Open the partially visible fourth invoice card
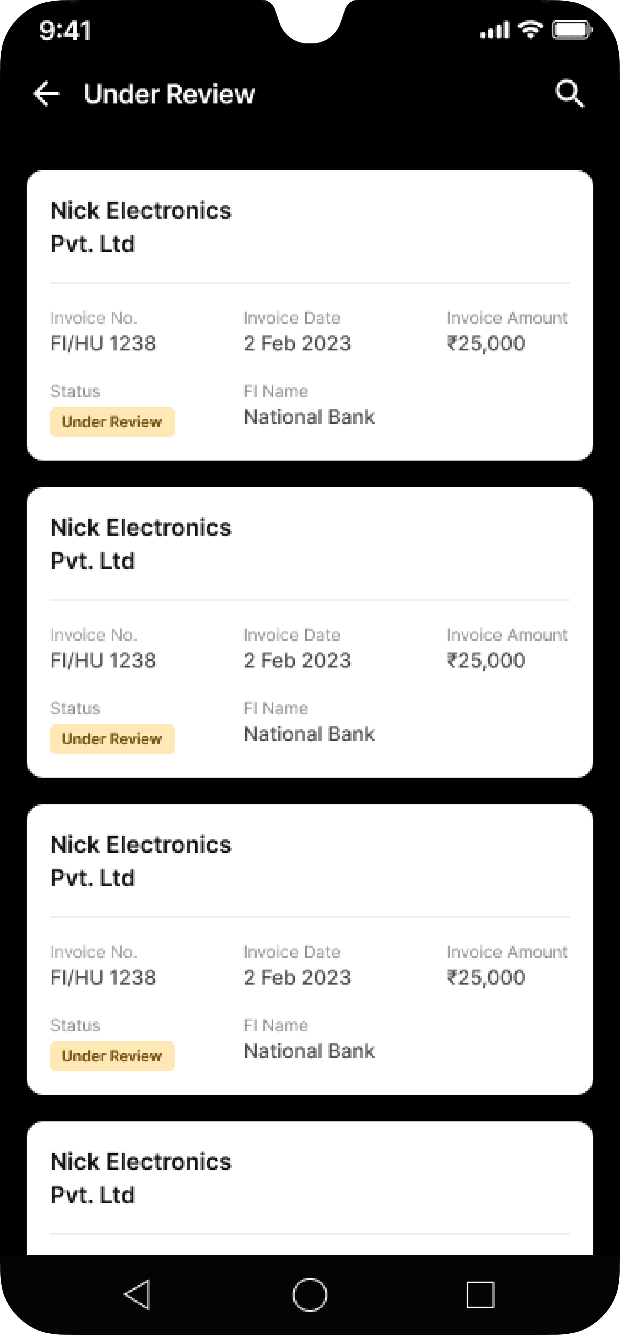620x1335 pixels. [310, 1187]
